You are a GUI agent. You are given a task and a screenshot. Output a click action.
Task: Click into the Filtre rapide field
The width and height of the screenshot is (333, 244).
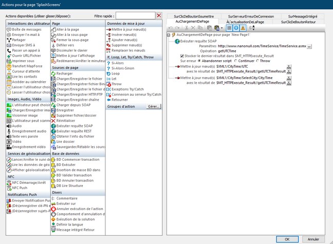[x=136, y=15]
